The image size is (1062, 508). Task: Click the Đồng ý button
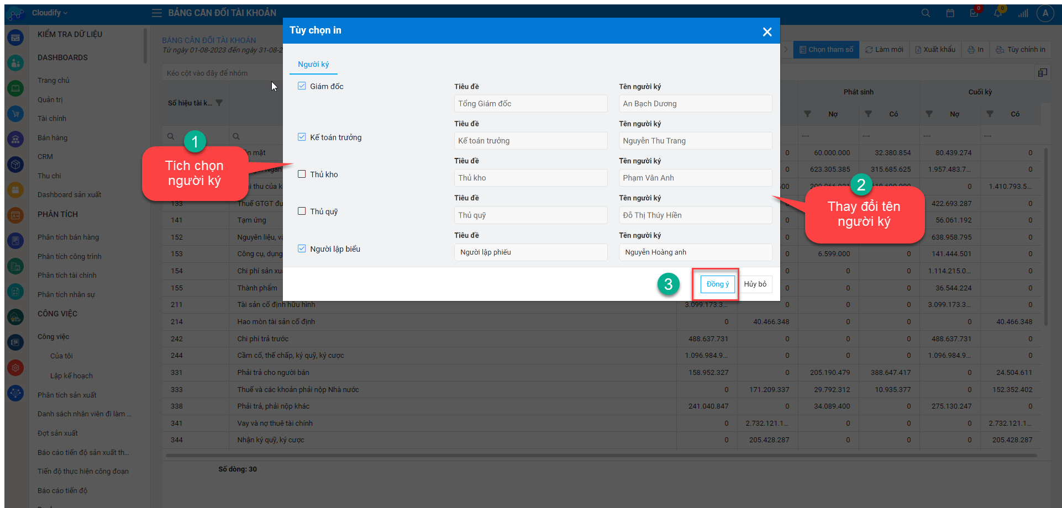[x=718, y=284]
